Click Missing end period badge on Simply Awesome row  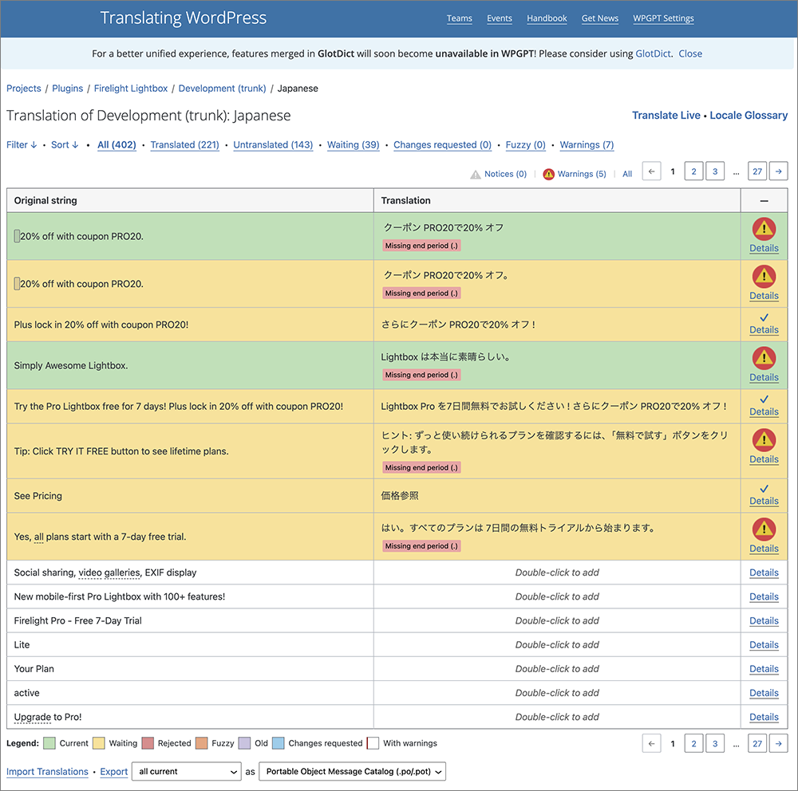coord(421,375)
